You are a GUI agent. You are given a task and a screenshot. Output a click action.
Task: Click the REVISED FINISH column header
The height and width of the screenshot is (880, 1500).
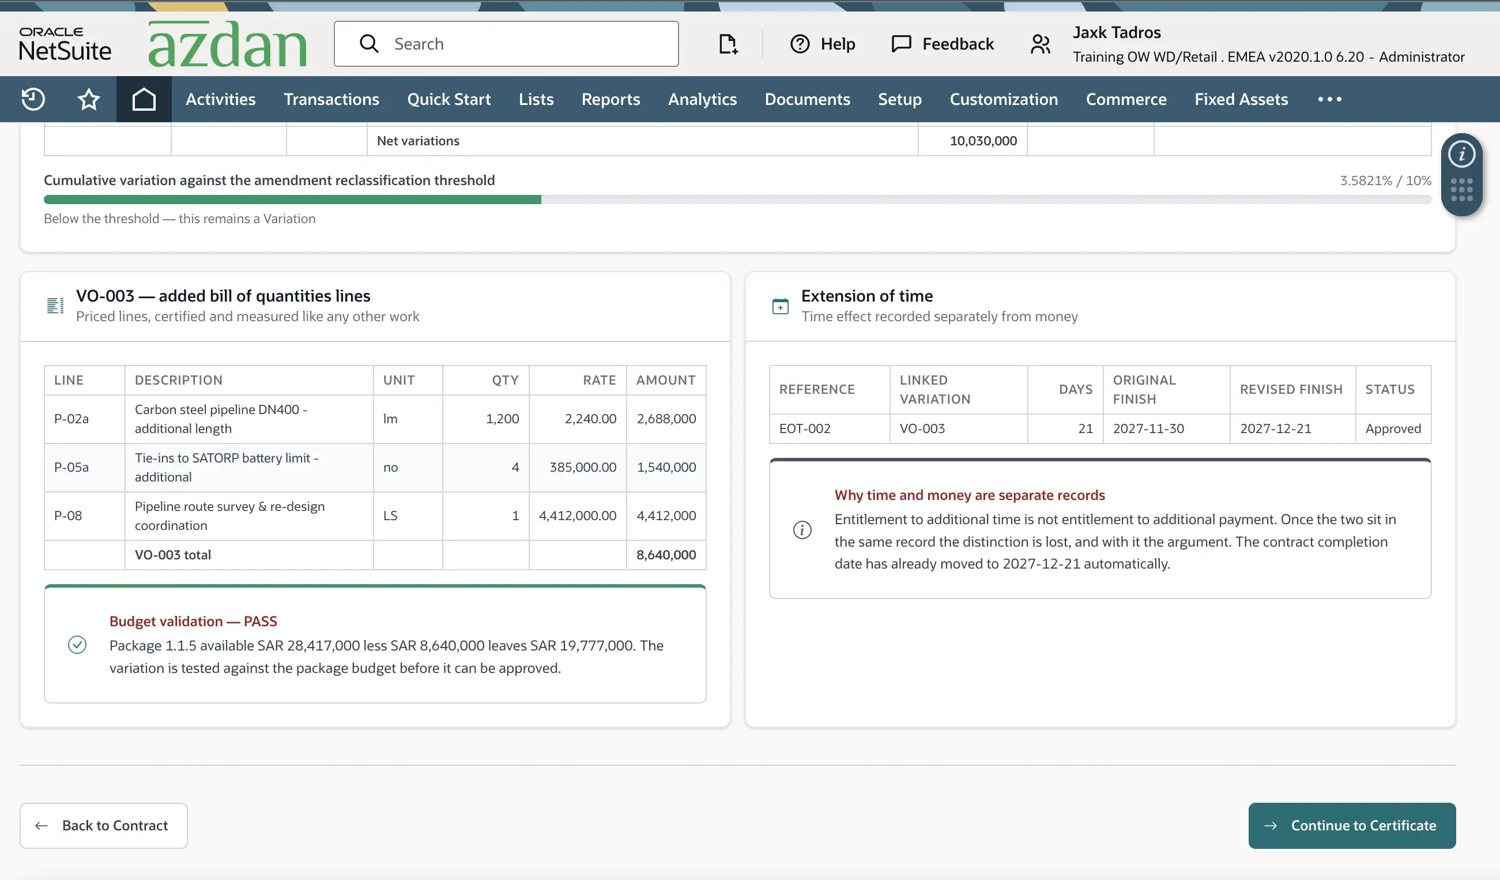coord(1292,389)
